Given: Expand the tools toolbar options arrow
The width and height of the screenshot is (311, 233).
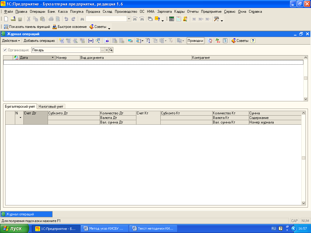Looking at the screenshot, I should coord(222,21).
